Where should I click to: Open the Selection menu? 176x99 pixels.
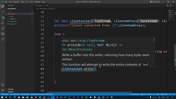[x=16, y=2]
